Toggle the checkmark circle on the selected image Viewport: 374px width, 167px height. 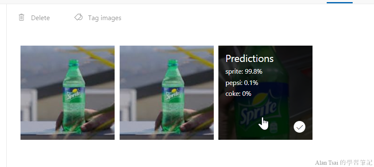300,127
